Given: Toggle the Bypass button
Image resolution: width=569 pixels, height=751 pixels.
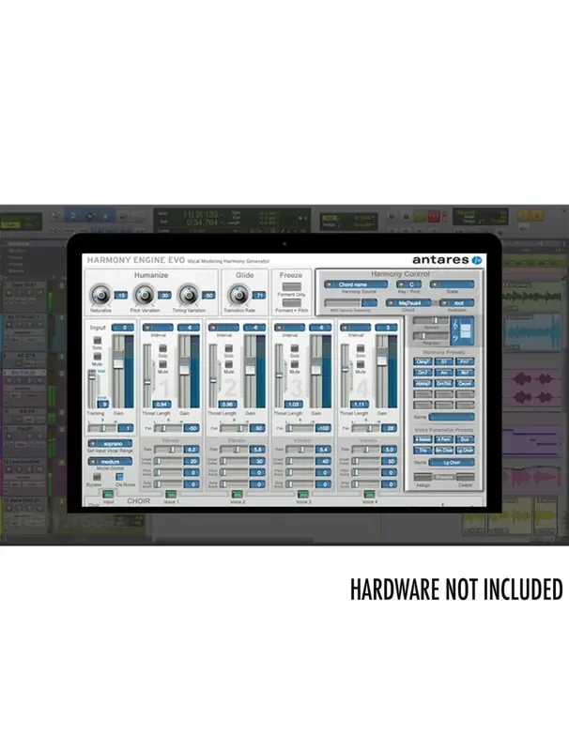Looking at the screenshot, I should tap(97, 477).
